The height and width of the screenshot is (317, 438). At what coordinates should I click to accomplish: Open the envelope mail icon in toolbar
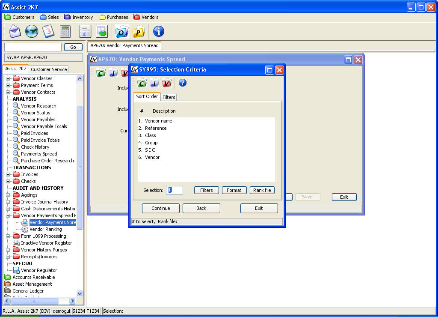coord(15,31)
